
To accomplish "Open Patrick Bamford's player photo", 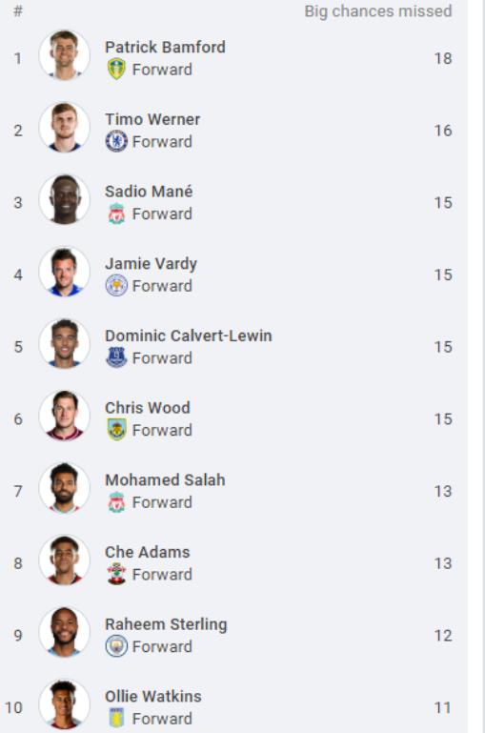I will tap(65, 55).
